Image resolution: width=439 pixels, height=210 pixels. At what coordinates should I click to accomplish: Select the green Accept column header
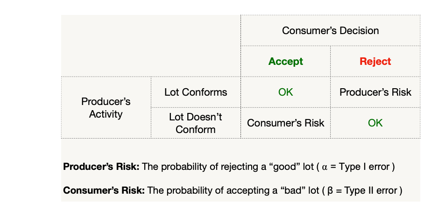(285, 62)
